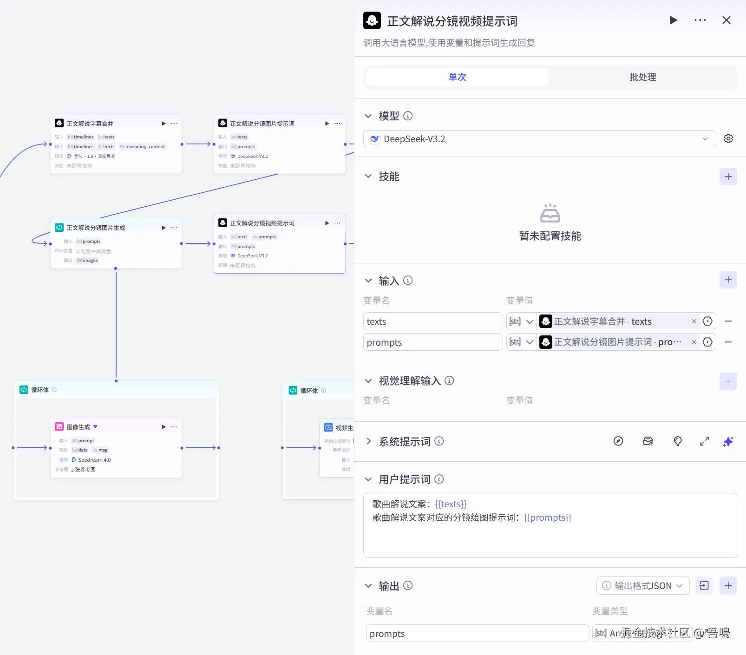Open the 输出格式JSON dropdown

tap(643, 586)
